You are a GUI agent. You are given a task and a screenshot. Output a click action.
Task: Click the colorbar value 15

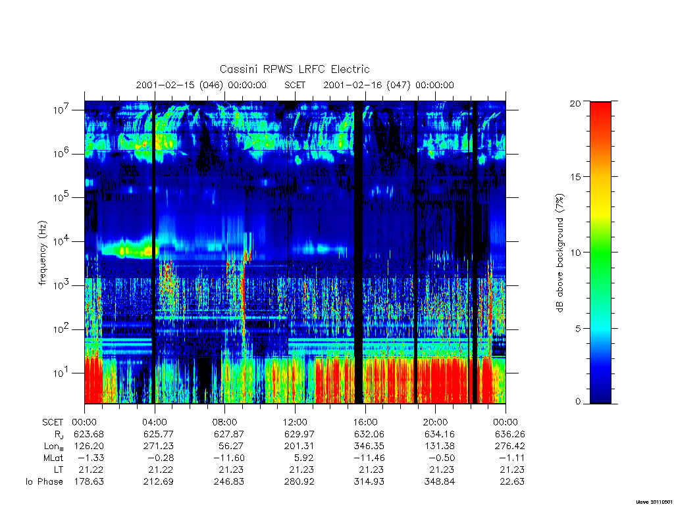tap(575, 177)
